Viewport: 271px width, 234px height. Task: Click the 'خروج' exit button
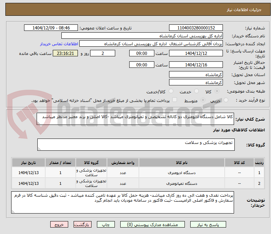point(59,225)
